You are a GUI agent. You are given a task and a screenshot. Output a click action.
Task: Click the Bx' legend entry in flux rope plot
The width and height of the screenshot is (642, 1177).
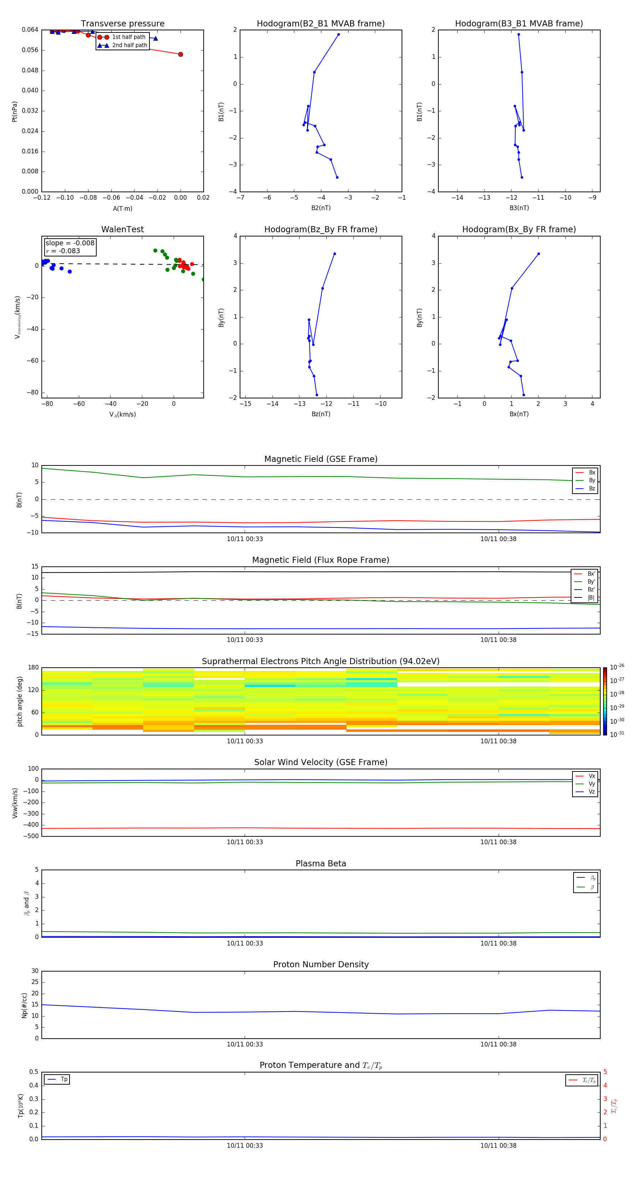[x=585, y=574]
